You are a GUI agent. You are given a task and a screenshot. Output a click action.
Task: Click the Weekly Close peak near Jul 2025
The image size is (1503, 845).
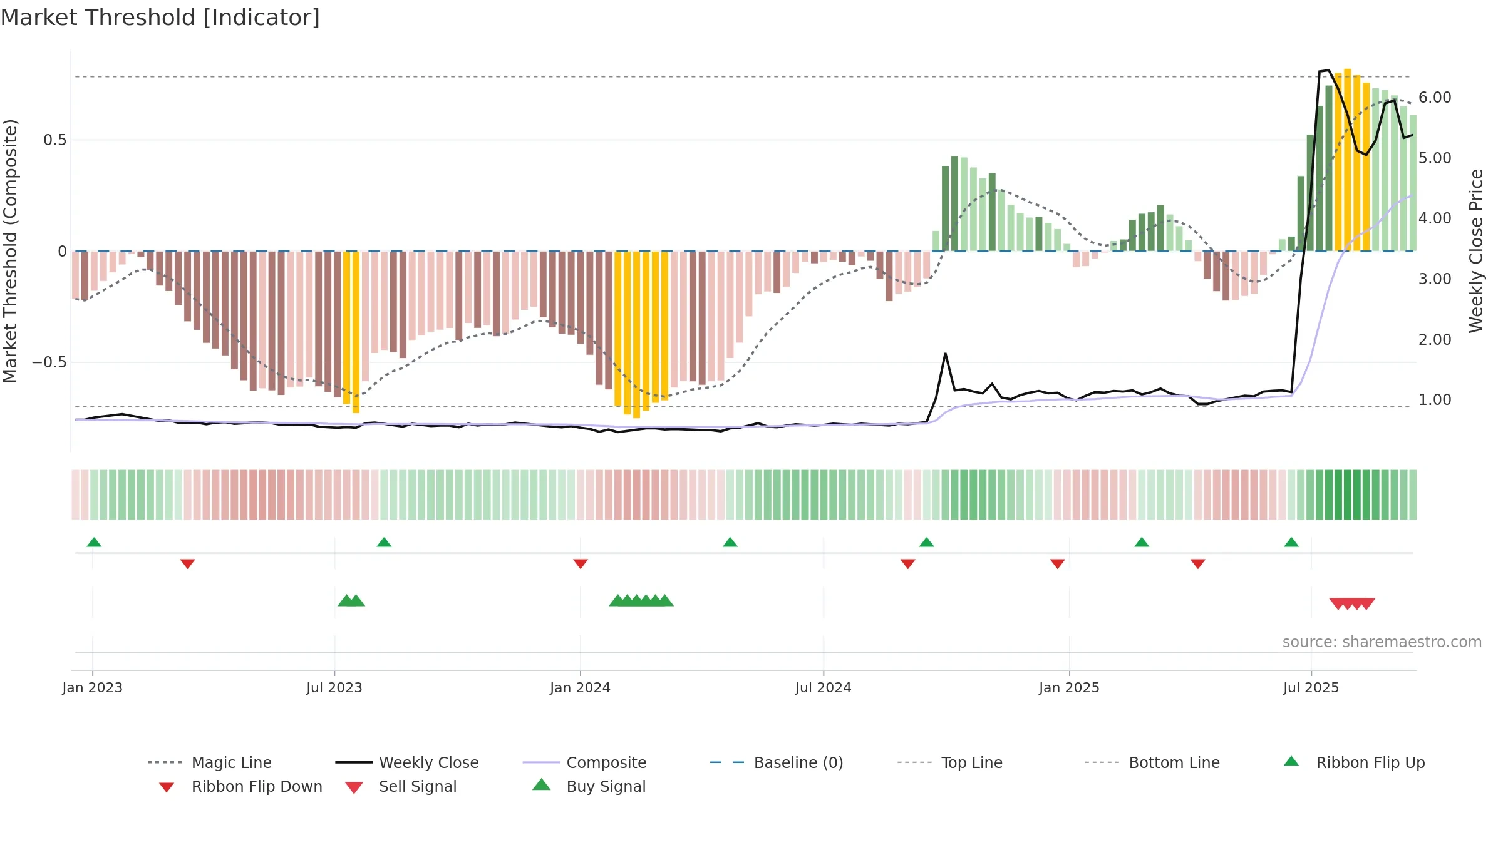coord(1328,71)
